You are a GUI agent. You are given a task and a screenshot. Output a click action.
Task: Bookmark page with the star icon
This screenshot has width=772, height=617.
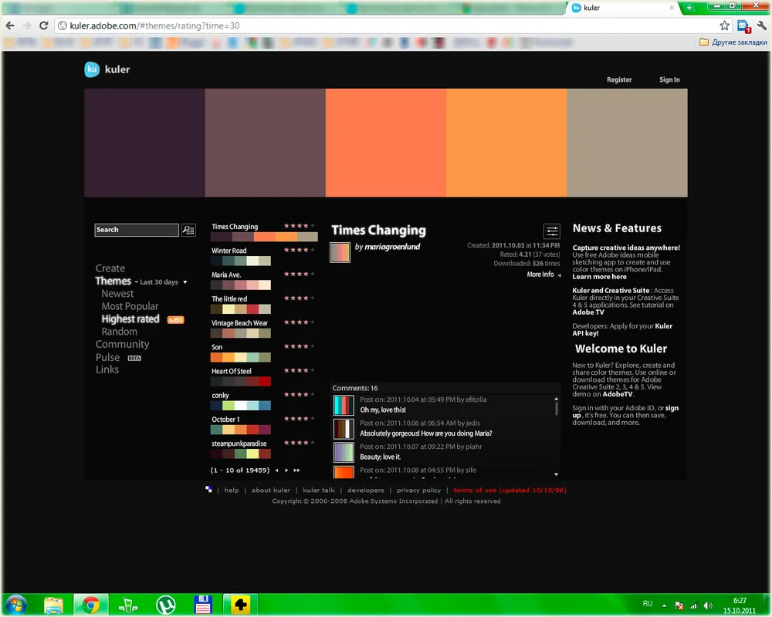[x=724, y=25]
